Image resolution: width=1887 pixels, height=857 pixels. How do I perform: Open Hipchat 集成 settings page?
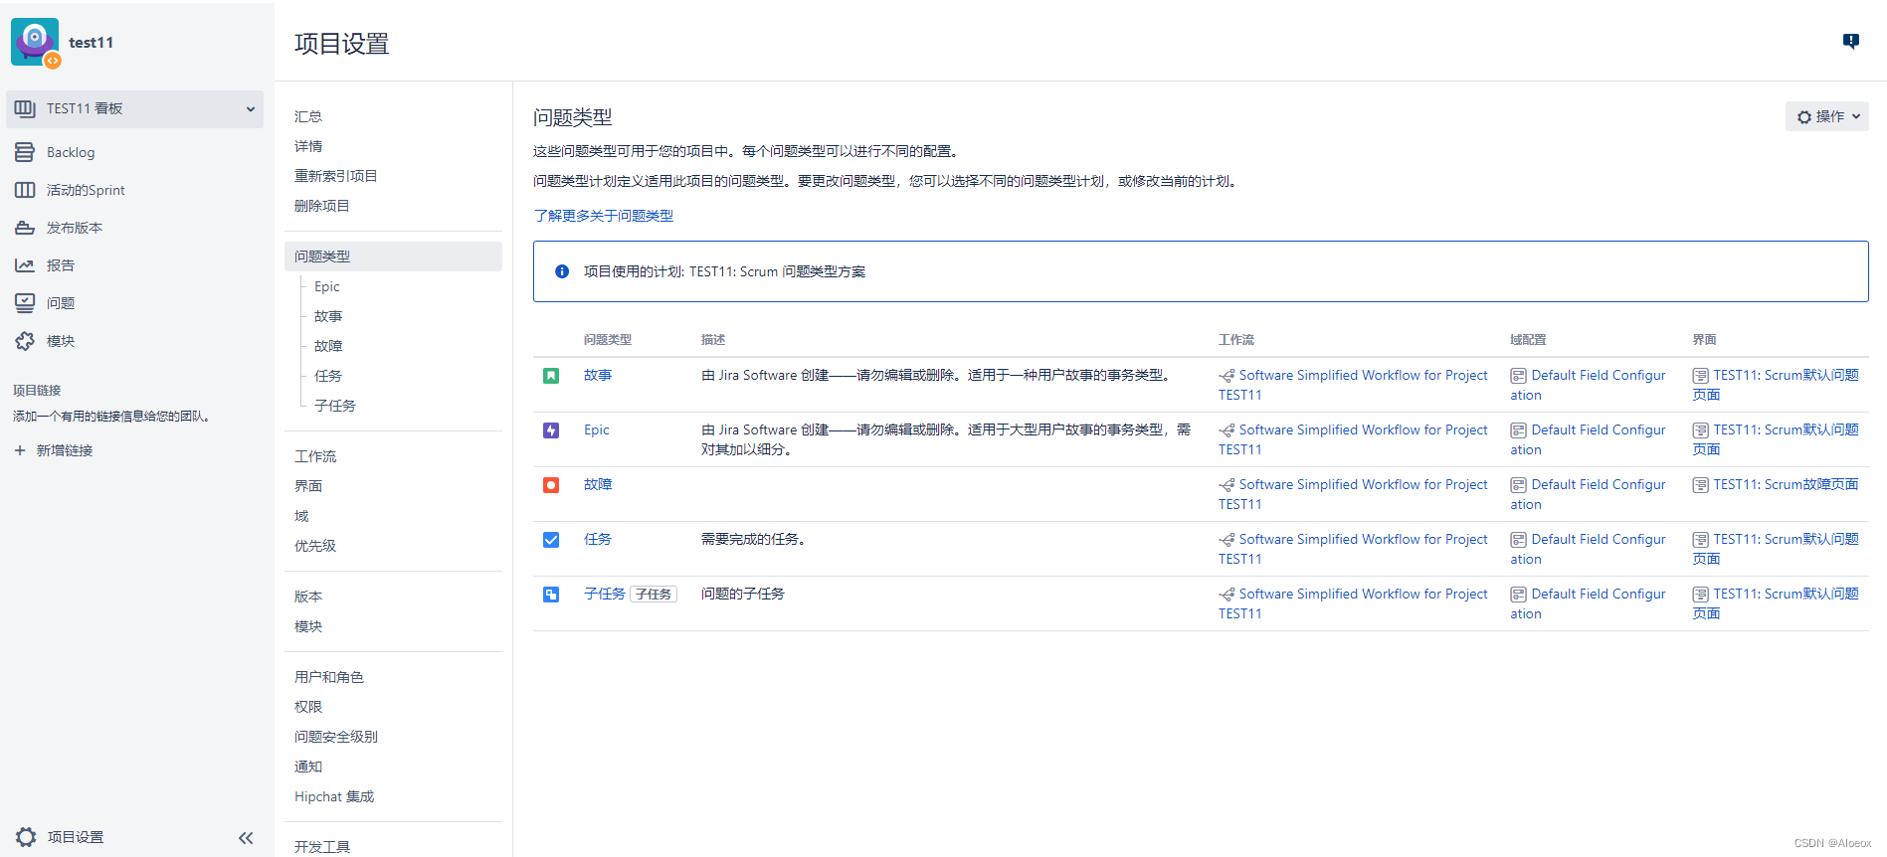(334, 796)
